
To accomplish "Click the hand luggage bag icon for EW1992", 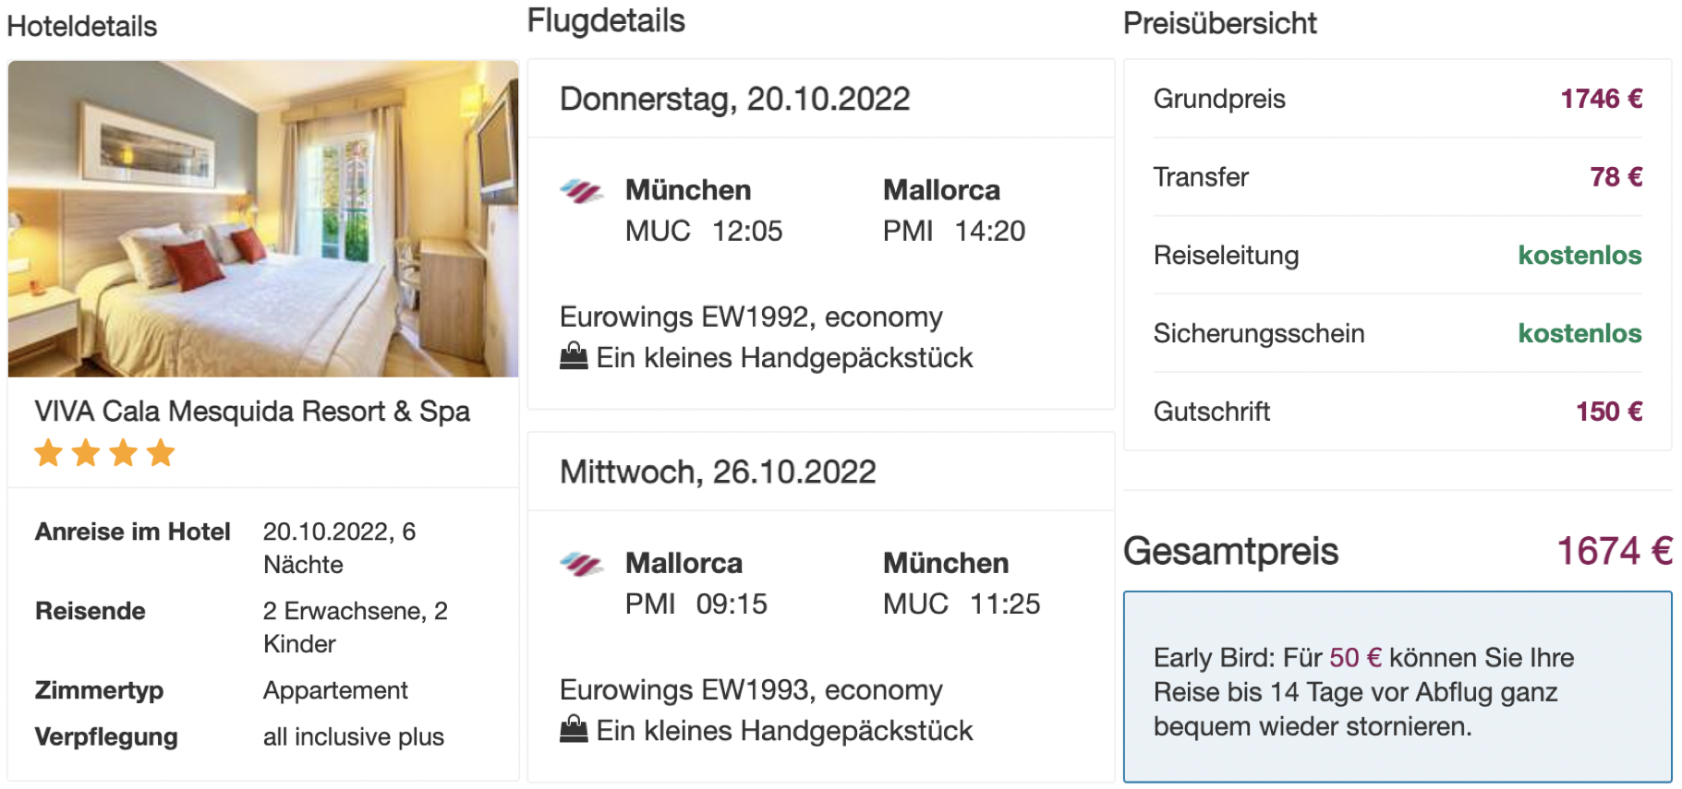I will (574, 356).
